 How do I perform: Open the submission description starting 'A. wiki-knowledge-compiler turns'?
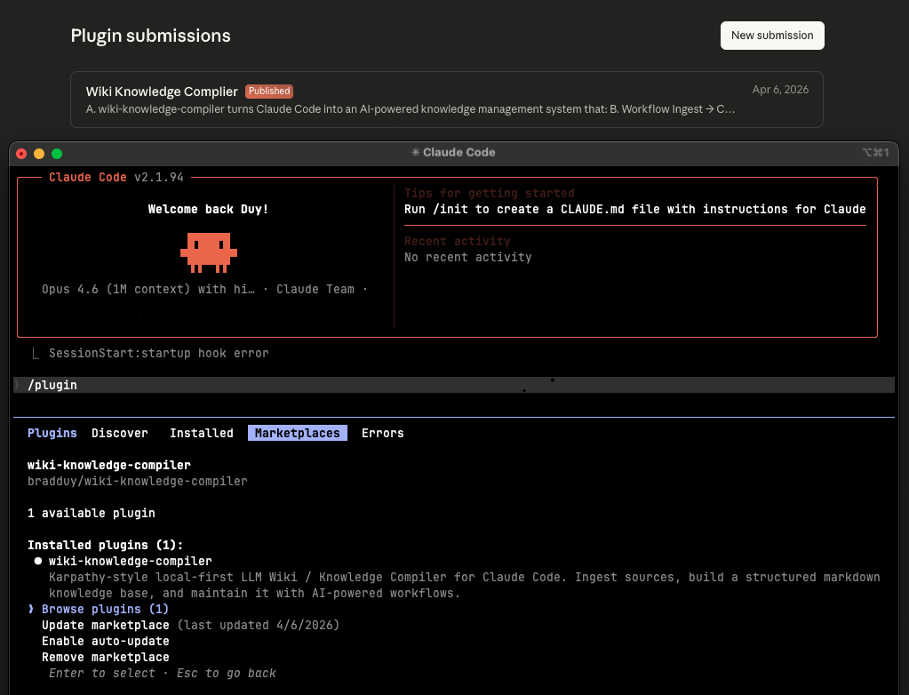[x=410, y=109]
